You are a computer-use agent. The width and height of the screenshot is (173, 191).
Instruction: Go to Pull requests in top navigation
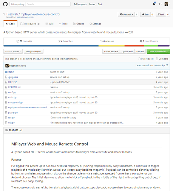point(80,4)
